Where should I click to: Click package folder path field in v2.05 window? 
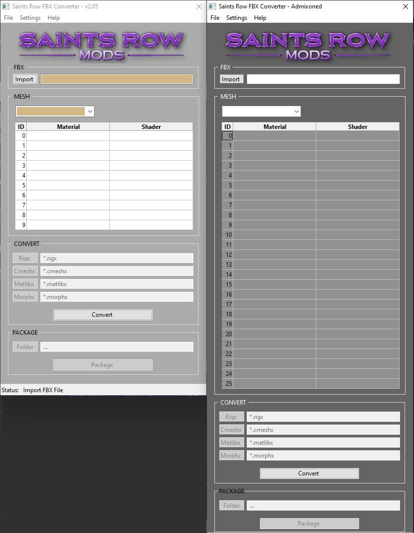tap(117, 347)
